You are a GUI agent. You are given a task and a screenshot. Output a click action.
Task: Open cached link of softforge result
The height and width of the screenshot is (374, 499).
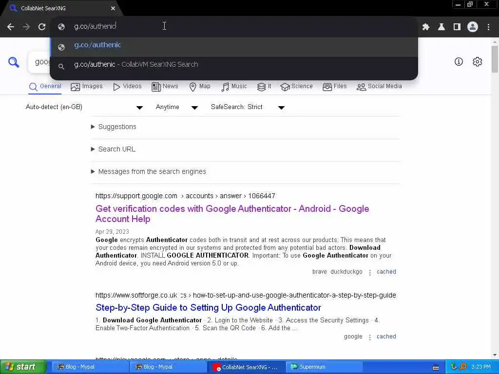386,337
